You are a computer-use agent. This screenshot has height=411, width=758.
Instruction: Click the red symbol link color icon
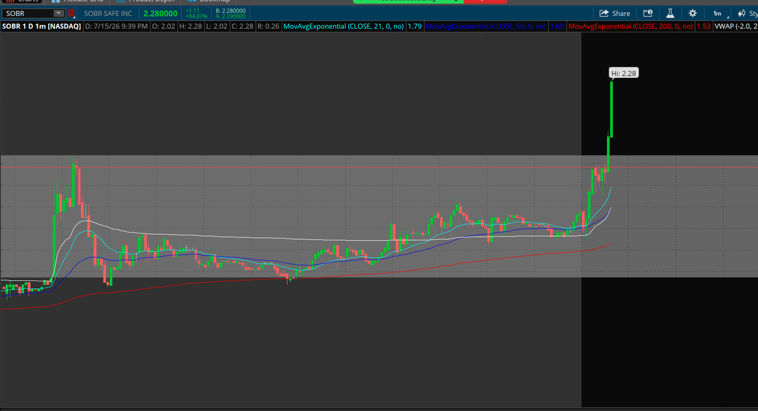(x=71, y=13)
